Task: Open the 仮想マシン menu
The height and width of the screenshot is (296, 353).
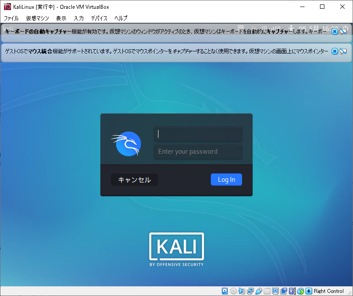Action: click(37, 18)
